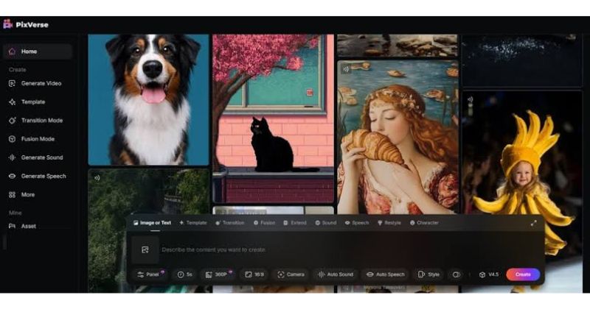Click the image upload icon box
Viewport: 590px width, 309px height.
(145, 249)
